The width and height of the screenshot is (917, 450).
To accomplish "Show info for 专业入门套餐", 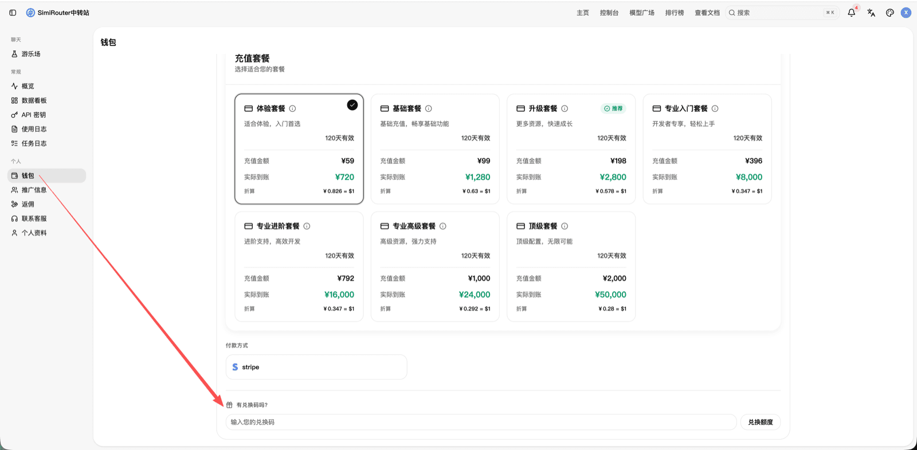I will pos(715,108).
